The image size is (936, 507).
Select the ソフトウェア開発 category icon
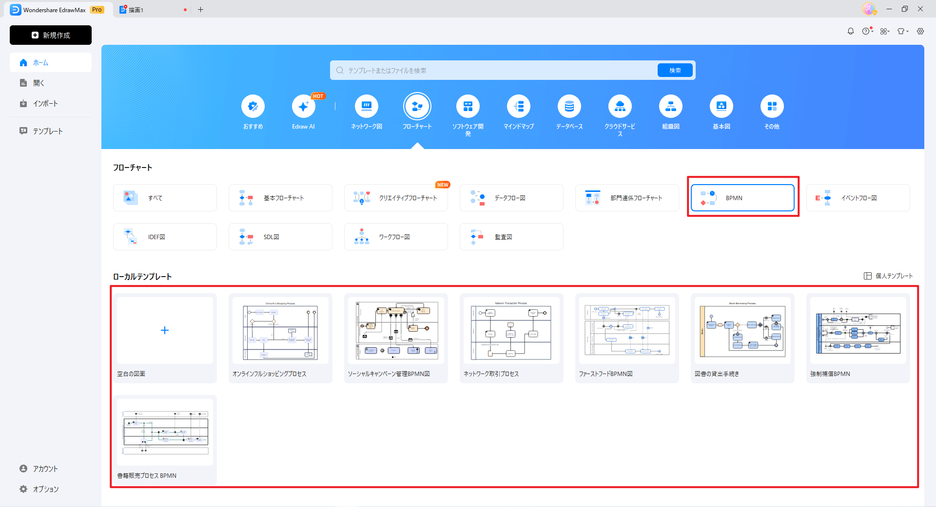pos(468,106)
